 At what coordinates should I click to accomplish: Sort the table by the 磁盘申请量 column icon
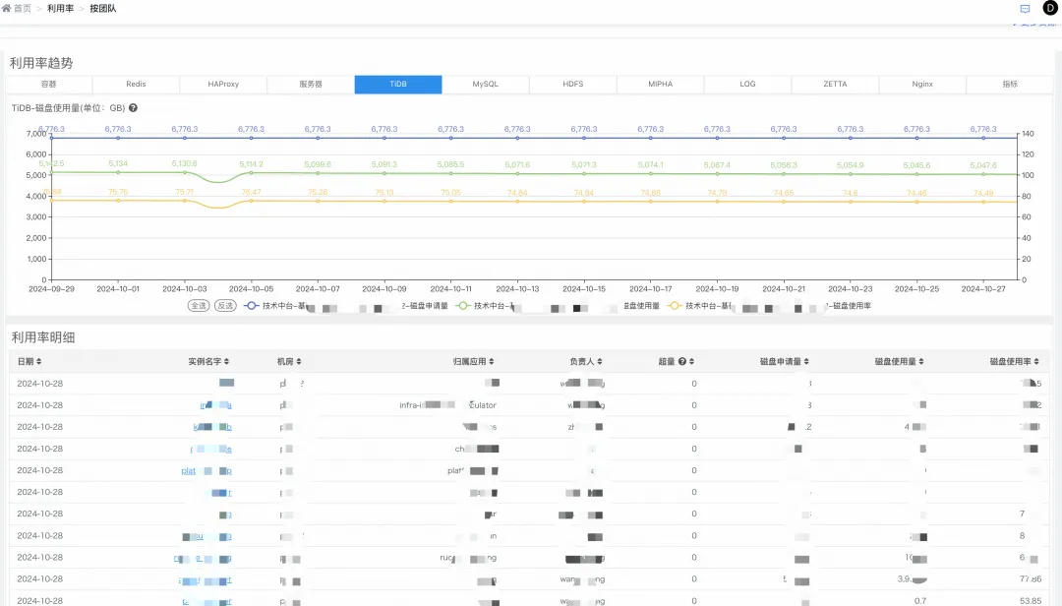coord(804,360)
